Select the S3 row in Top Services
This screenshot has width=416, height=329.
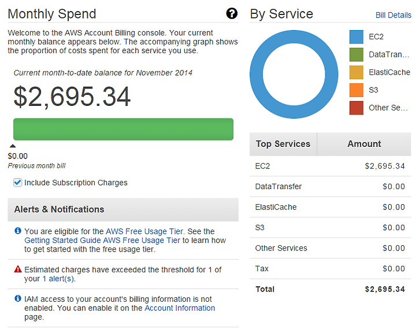pyautogui.click(x=330, y=228)
